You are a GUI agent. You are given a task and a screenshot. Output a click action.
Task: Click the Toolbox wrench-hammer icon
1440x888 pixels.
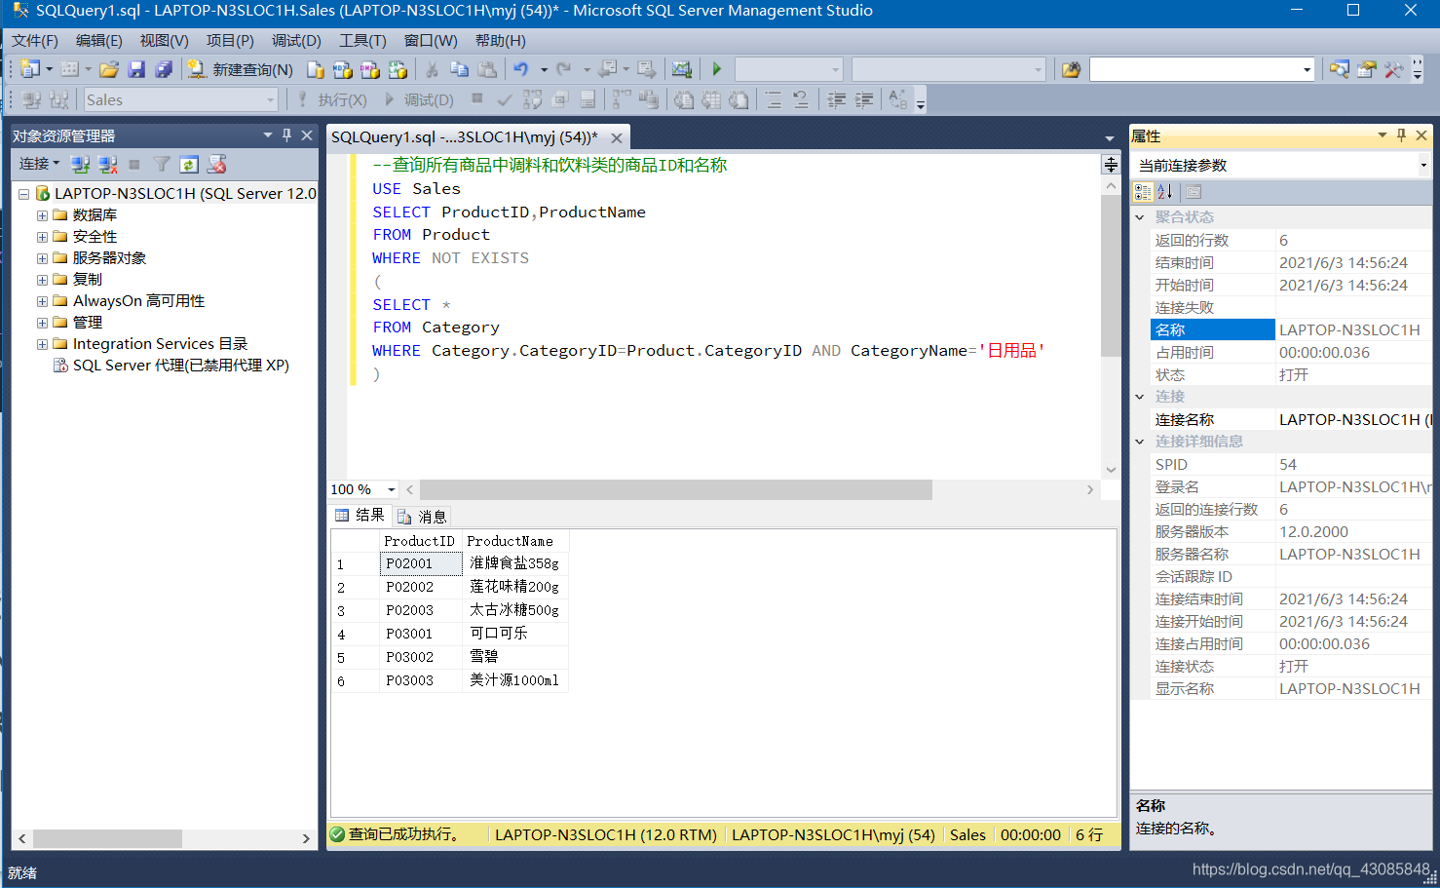(1394, 69)
